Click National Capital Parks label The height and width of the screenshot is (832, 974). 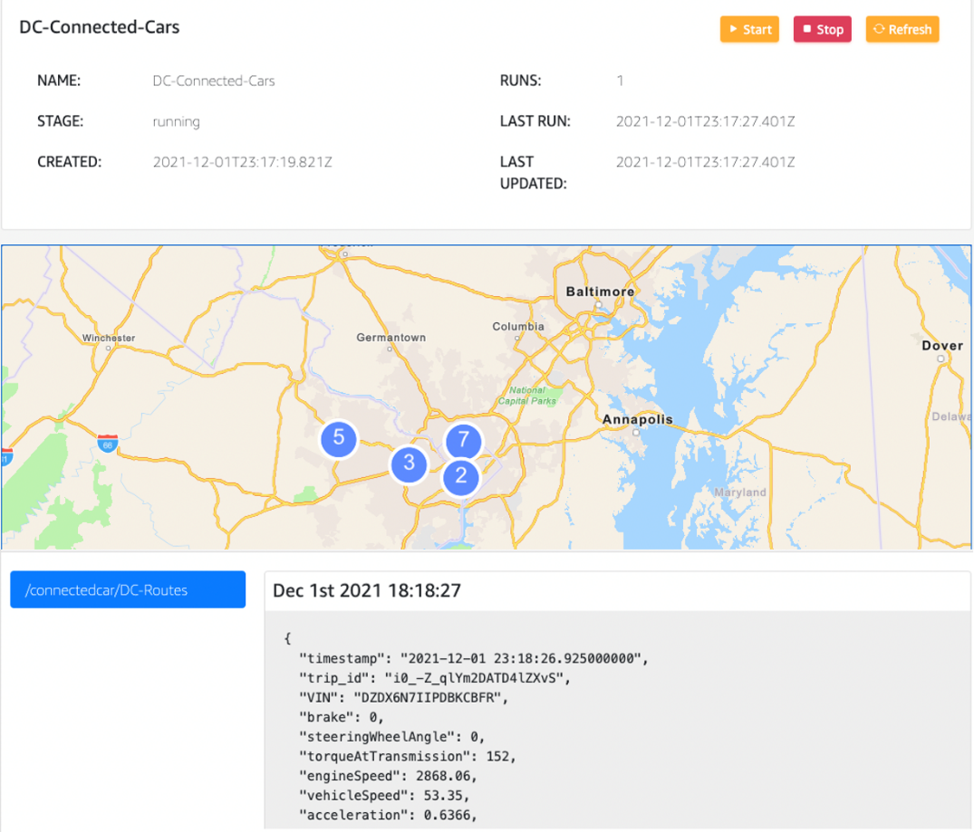526,396
